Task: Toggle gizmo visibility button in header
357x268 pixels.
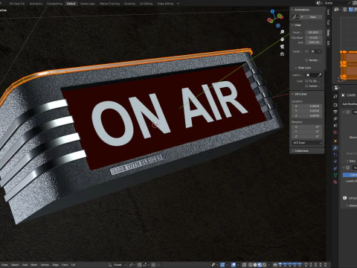Action: 222,265
